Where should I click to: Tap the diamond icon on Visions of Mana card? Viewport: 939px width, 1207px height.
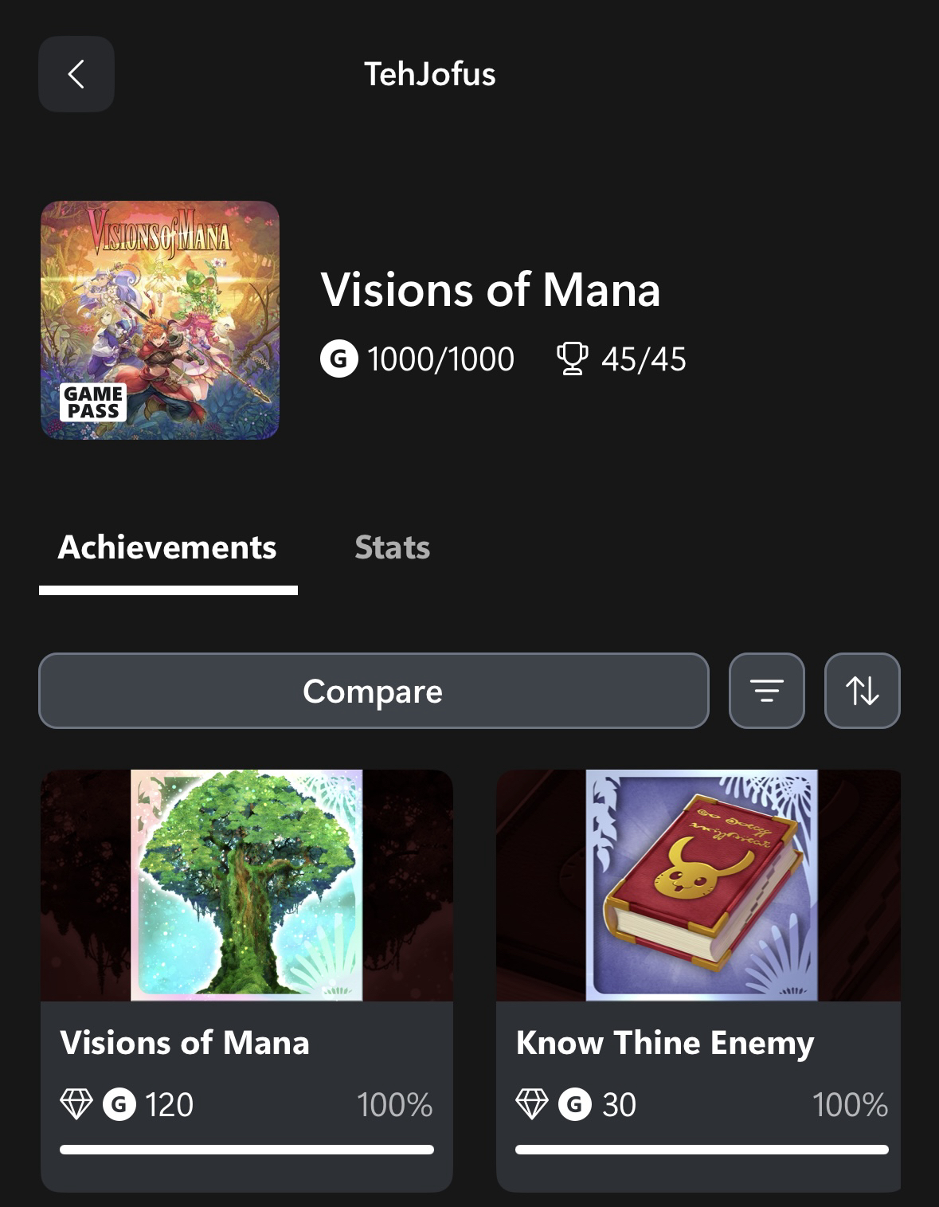tap(76, 1104)
